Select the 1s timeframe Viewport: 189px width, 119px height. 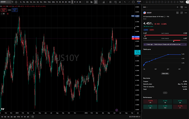coord(21,2)
